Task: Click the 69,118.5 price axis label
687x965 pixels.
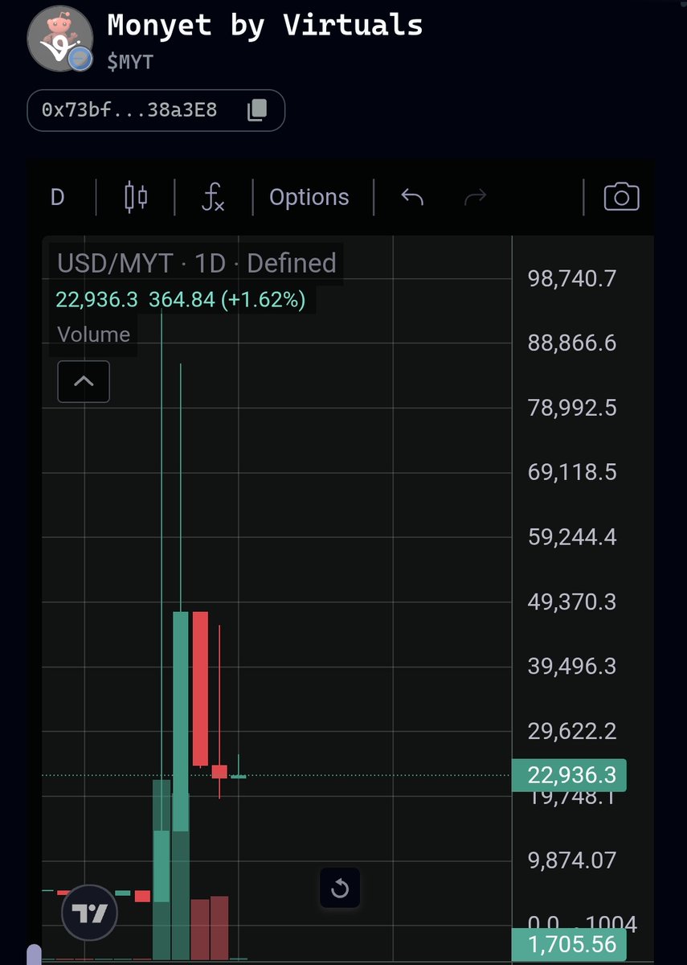Action: [572, 472]
